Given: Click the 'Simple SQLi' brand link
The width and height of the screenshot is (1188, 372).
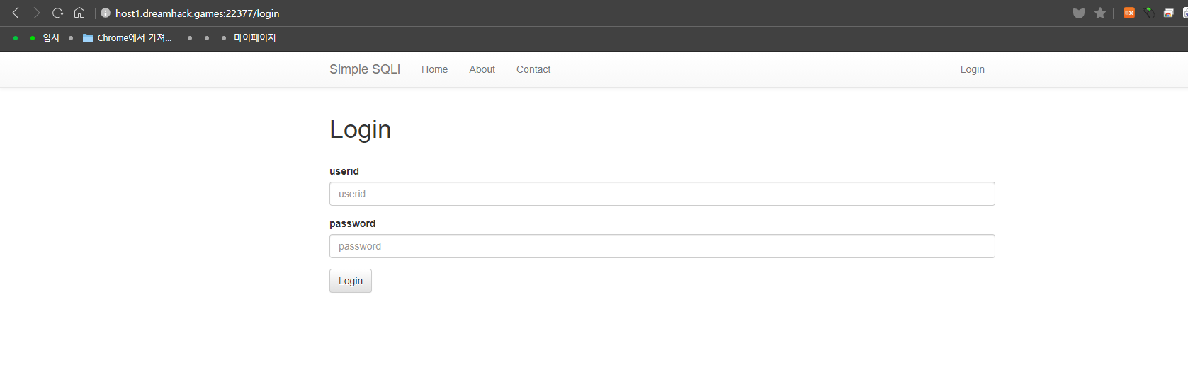Looking at the screenshot, I should 365,69.
